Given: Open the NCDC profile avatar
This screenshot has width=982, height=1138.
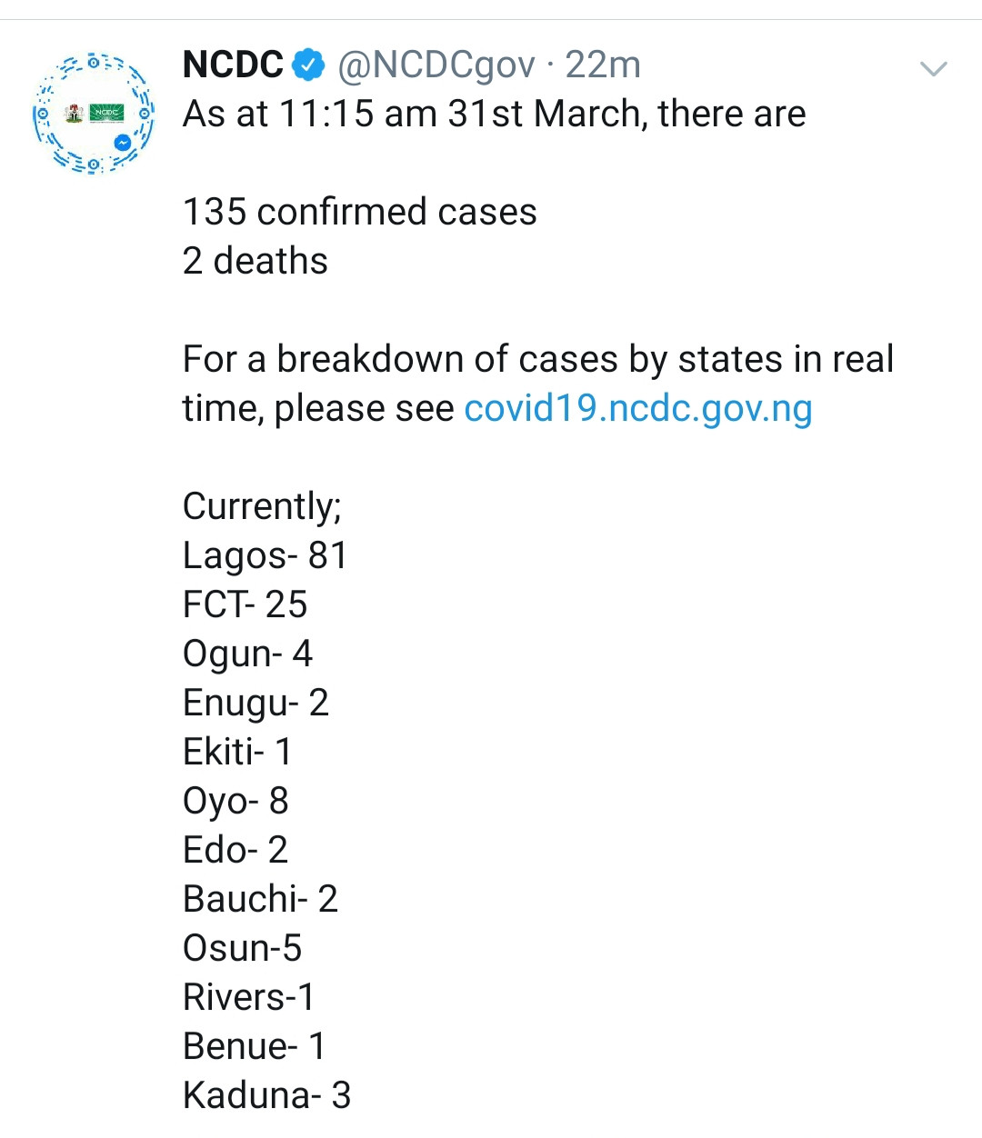Looking at the screenshot, I should click(x=94, y=113).
